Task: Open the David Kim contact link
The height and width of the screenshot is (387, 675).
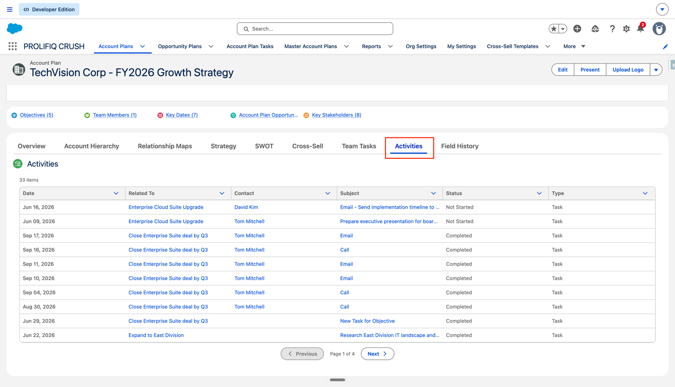Action: [x=246, y=207]
